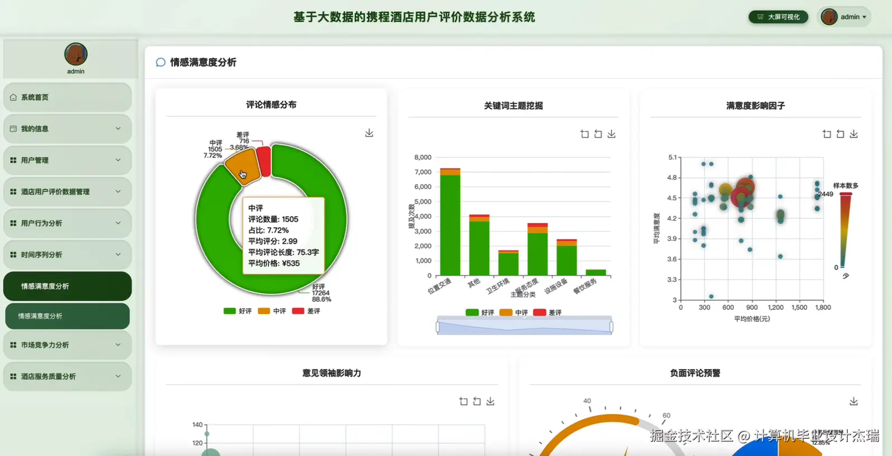This screenshot has width=892, height=456.
Task: Click the 设施设备 bar in the chart
Action: pyautogui.click(x=567, y=257)
